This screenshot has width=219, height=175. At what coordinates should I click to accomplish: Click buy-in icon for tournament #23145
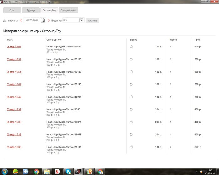pos(131,84)
